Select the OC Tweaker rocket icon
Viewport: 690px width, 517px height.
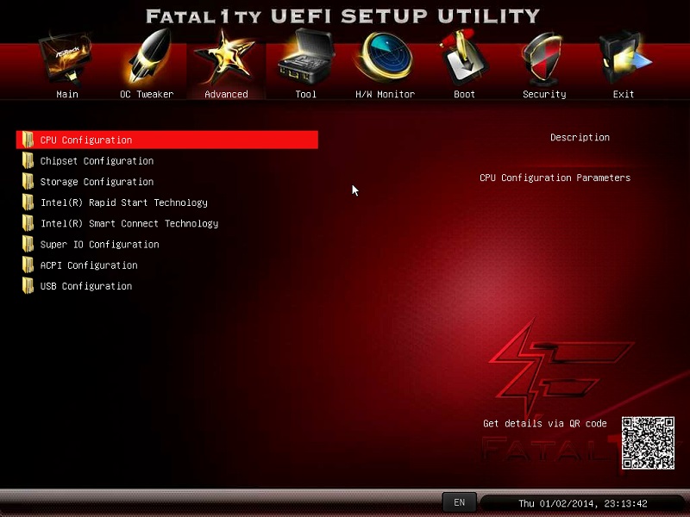pyautogui.click(x=148, y=57)
